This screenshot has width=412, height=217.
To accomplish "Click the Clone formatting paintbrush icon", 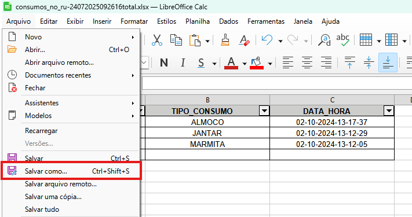I will click(225, 40).
